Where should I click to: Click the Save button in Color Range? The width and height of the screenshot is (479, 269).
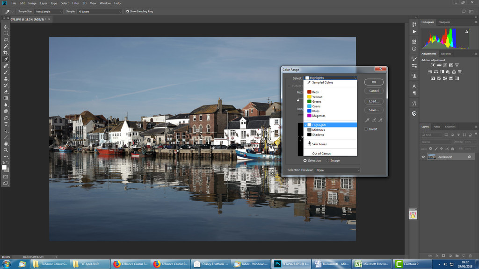(374, 110)
